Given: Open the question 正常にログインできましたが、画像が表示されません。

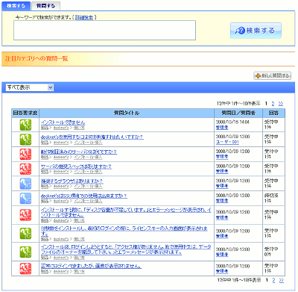Looking at the screenshot, I should point(91,266).
